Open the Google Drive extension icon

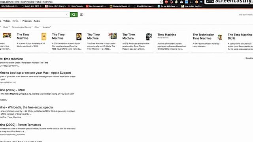point(181,2)
